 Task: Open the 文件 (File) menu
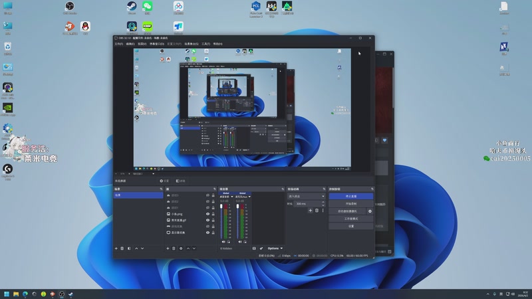[118, 44]
